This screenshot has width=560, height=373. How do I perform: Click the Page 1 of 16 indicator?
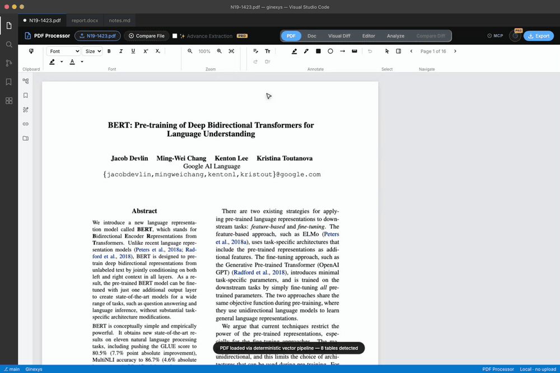click(x=433, y=51)
